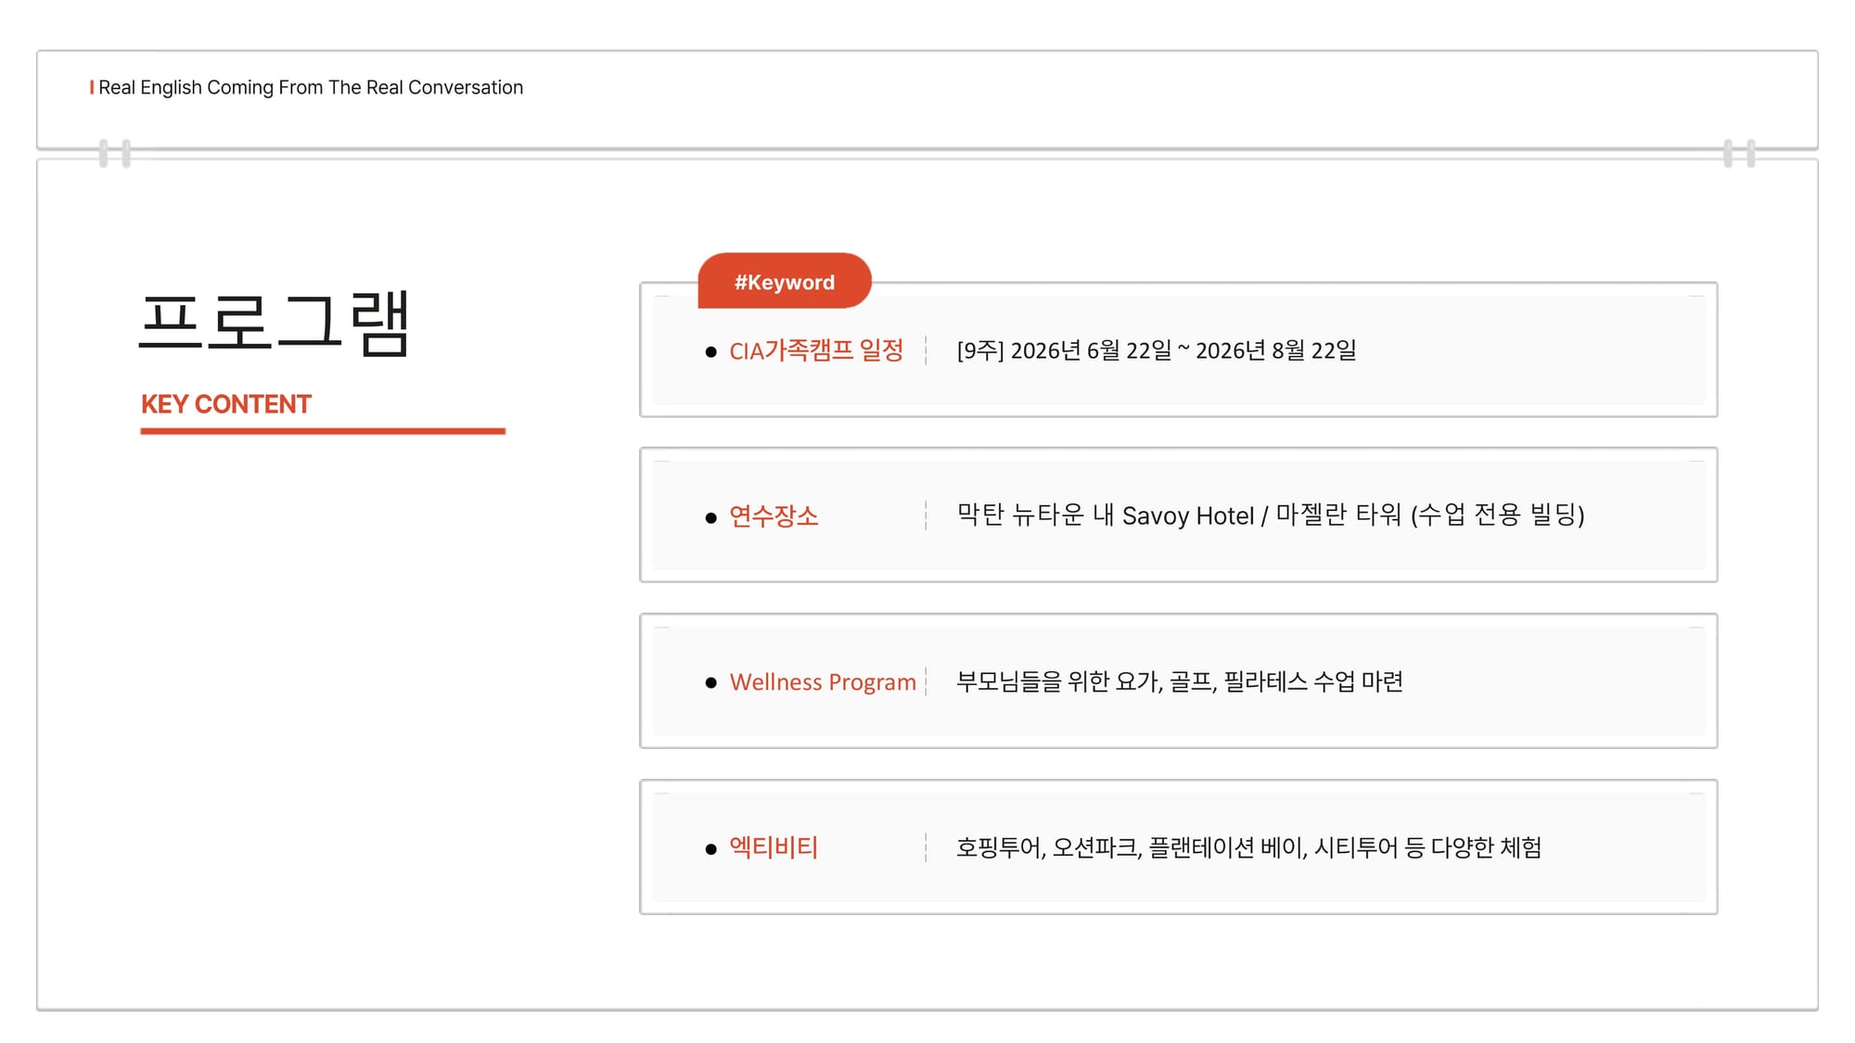
Task: Click the bullet before 엑티비티
Action: [710, 848]
